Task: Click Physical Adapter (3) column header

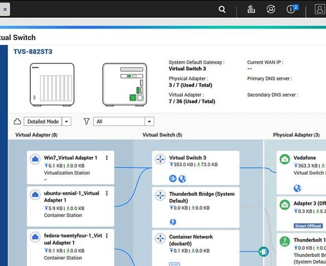Action: 296,135
